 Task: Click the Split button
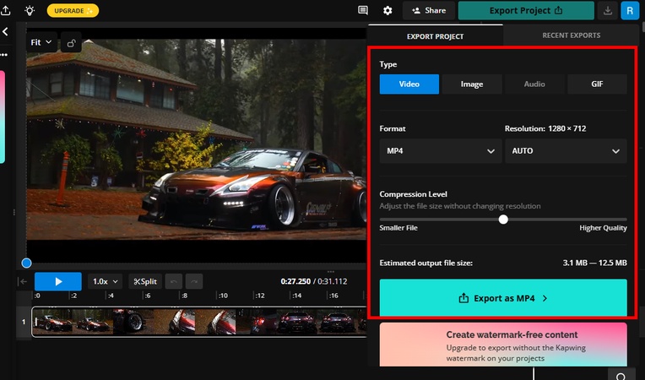[145, 281]
